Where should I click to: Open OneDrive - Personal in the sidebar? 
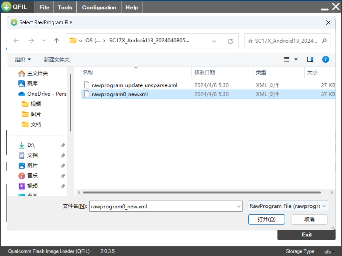click(42, 94)
